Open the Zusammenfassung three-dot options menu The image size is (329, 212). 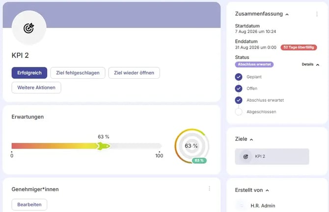[317, 14]
